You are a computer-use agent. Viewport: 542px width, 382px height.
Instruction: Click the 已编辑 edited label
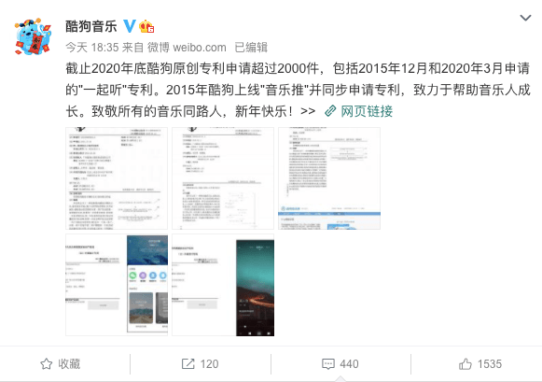[251, 48]
